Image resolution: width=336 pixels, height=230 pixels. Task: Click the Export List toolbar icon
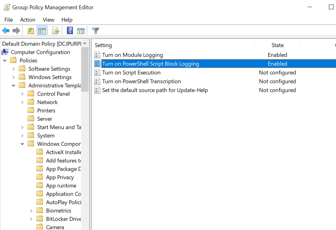56,31
